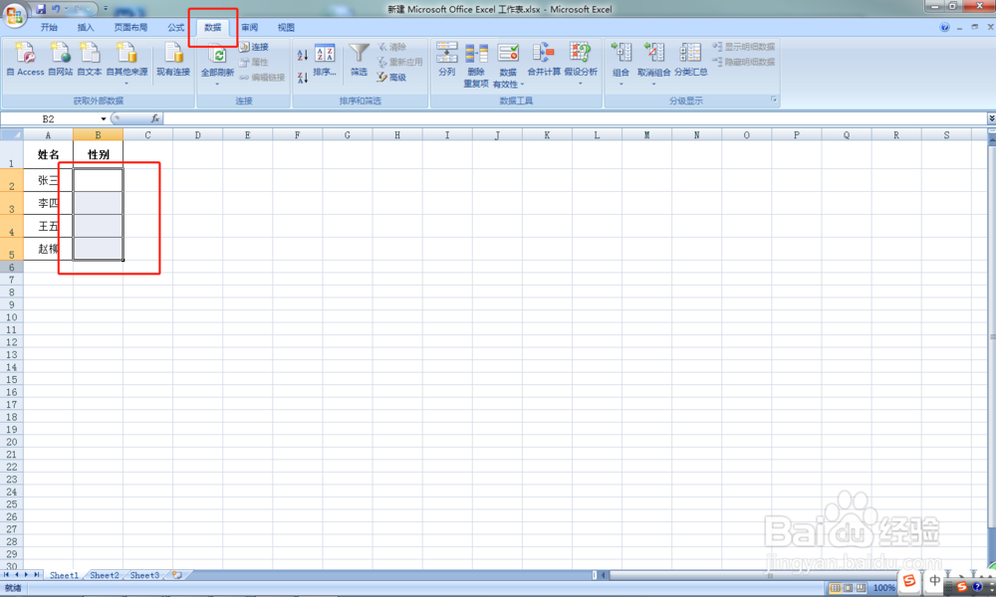Click the Sogou input method icon
This screenshot has height=597, width=996.
(x=909, y=580)
